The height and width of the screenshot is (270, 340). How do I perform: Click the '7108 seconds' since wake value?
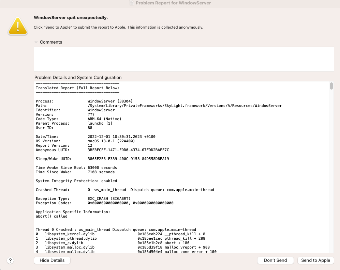click(101, 172)
